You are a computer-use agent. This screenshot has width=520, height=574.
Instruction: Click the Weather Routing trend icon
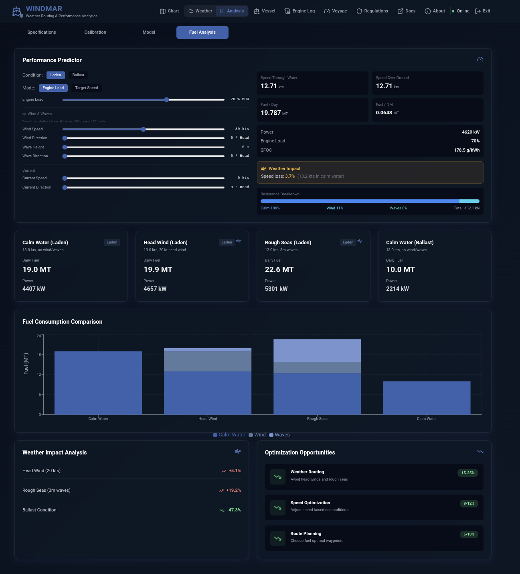click(277, 477)
